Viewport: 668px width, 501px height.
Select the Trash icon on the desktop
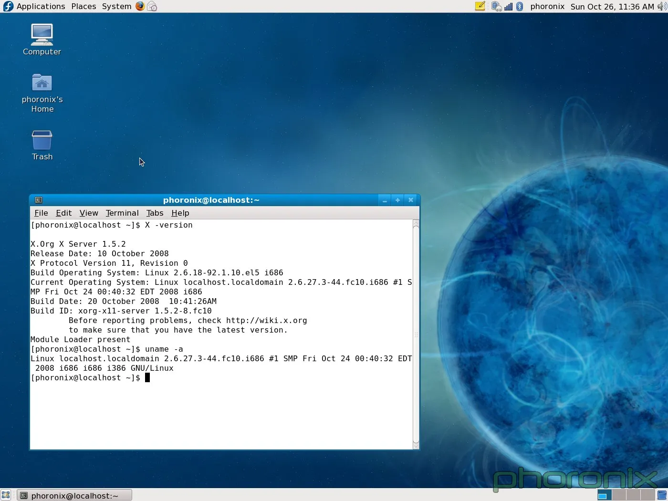[42, 146]
